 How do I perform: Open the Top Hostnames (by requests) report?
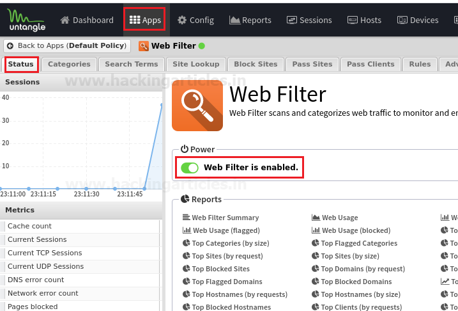(235, 294)
